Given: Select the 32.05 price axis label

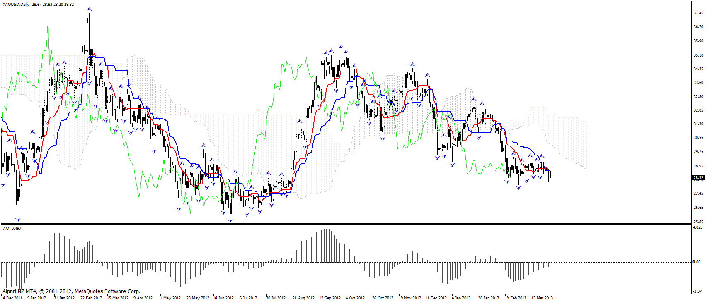Looking at the screenshot, I should [x=698, y=110].
